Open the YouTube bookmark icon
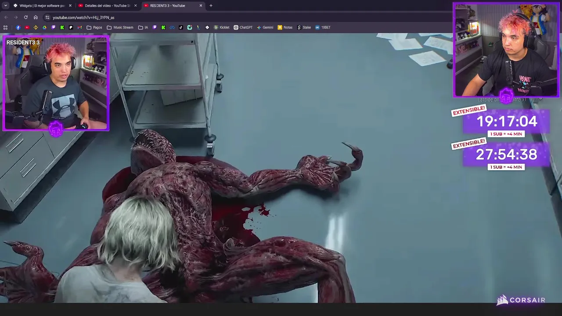562x316 pixels. click(x=27, y=27)
